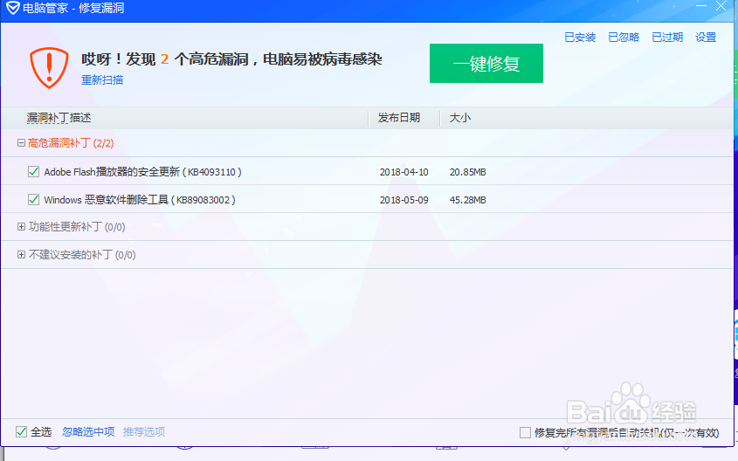This screenshot has width=738, height=461.
Task: Open 设置 settings link
Action: click(x=706, y=38)
